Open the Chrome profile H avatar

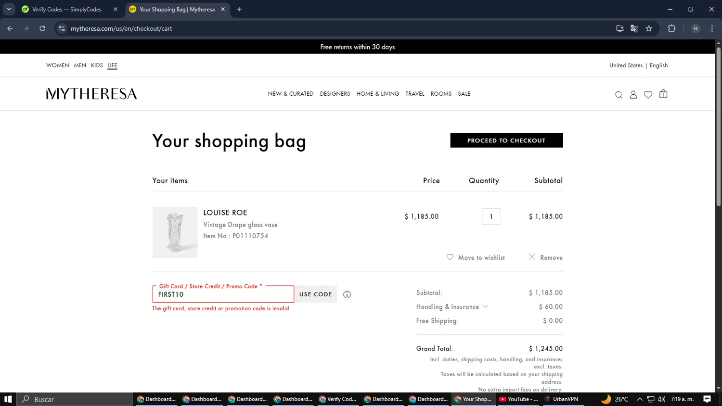(696, 28)
